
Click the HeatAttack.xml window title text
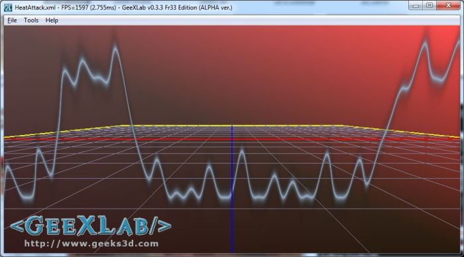124,8
